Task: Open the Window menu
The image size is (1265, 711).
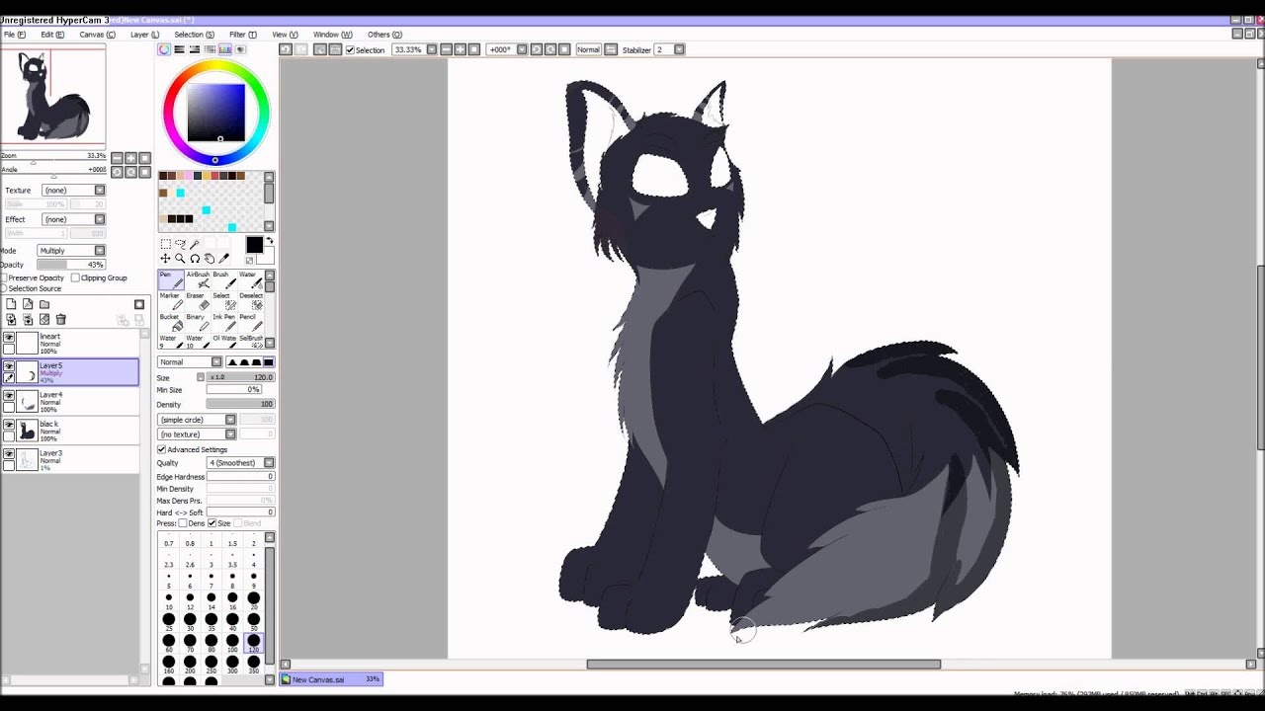Action: tap(332, 35)
